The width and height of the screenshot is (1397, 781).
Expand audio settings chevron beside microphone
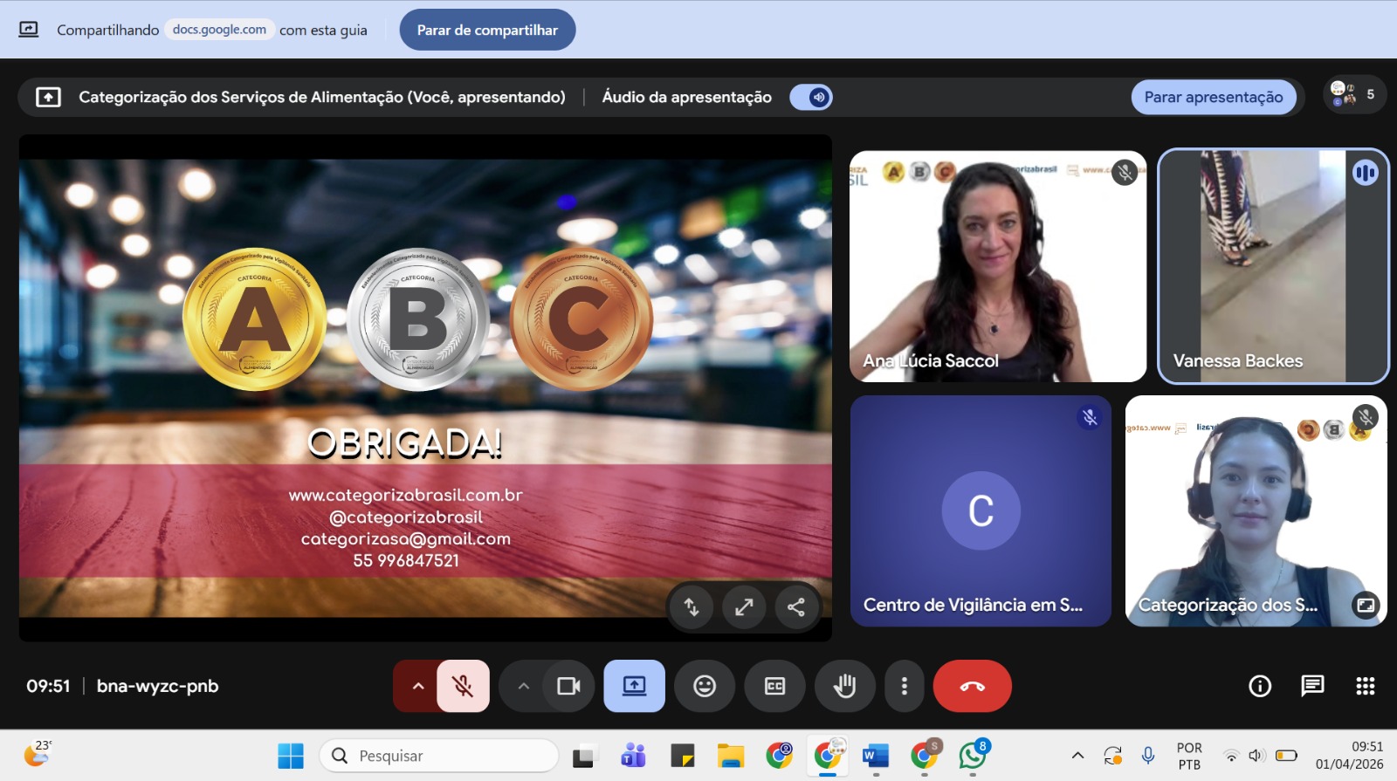pyautogui.click(x=417, y=686)
